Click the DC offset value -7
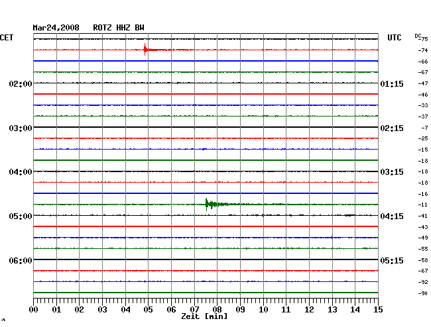This screenshot has height=327, width=431. coord(424,128)
